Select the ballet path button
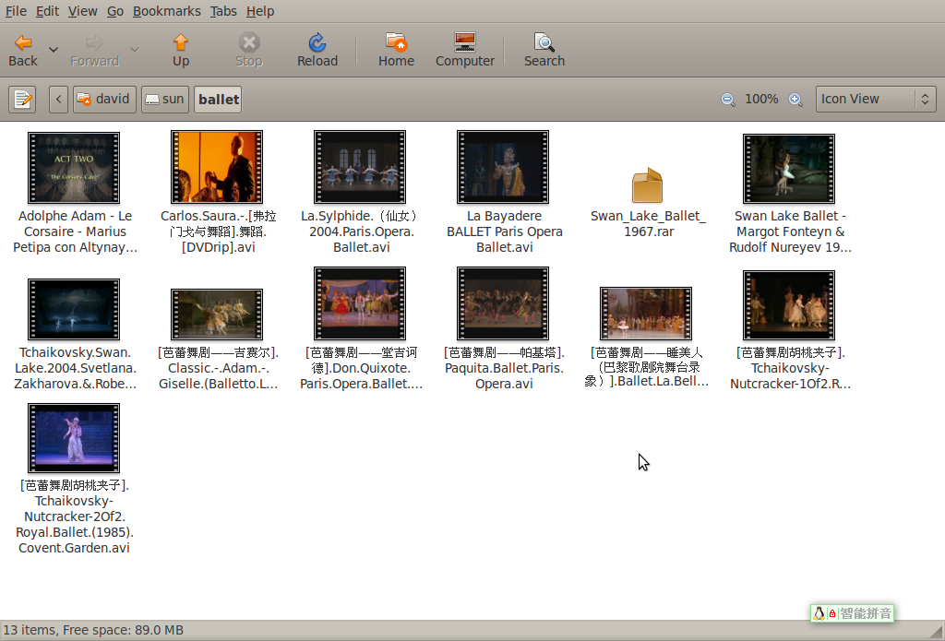The width and height of the screenshot is (945, 641). (x=218, y=100)
